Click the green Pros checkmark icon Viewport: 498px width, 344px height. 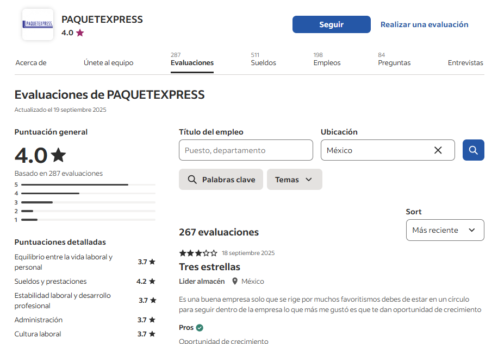(200, 328)
